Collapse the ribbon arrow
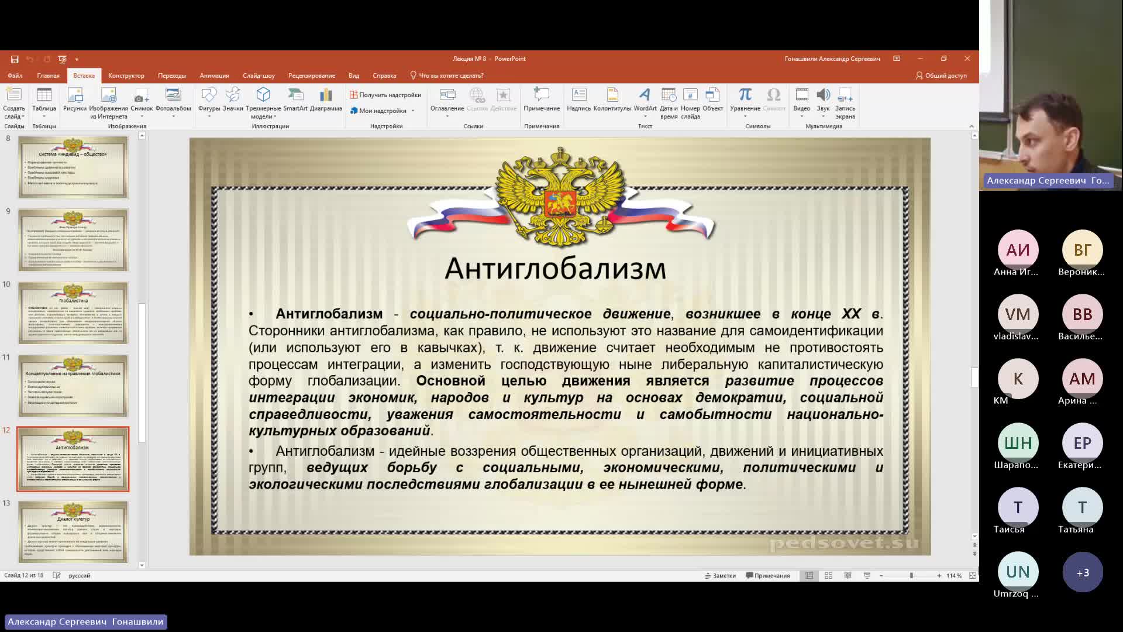 point(972,126)
